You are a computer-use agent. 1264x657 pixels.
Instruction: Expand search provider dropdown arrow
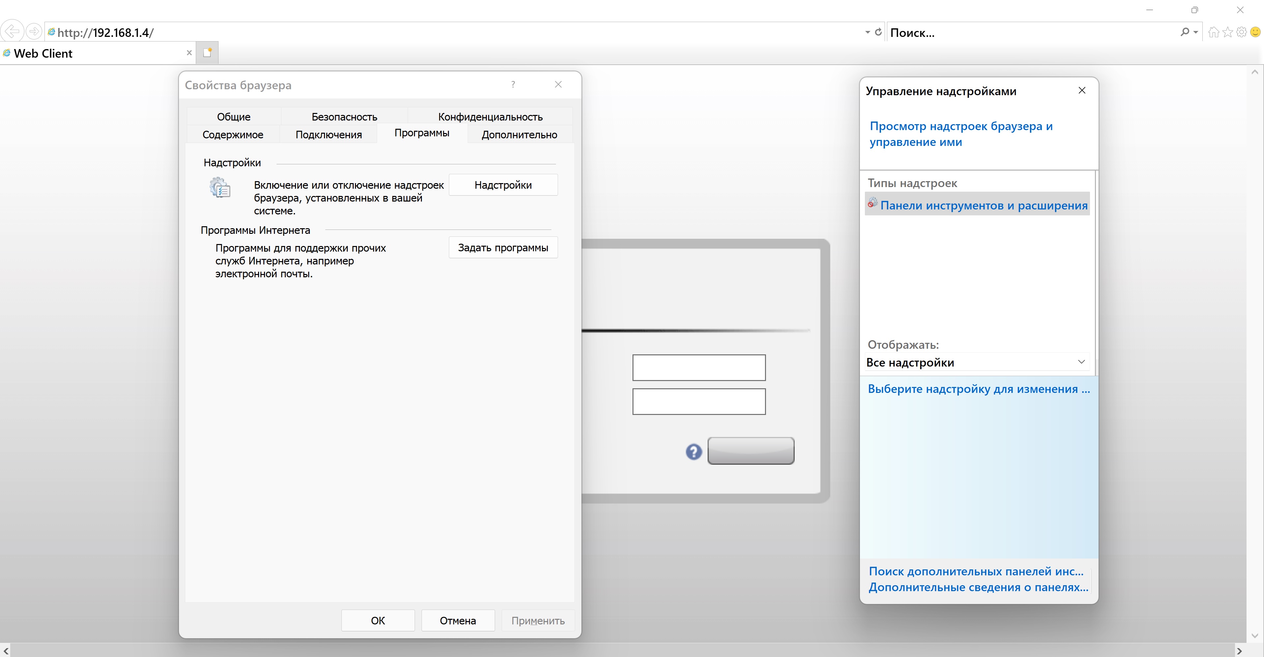point(1196,32)
